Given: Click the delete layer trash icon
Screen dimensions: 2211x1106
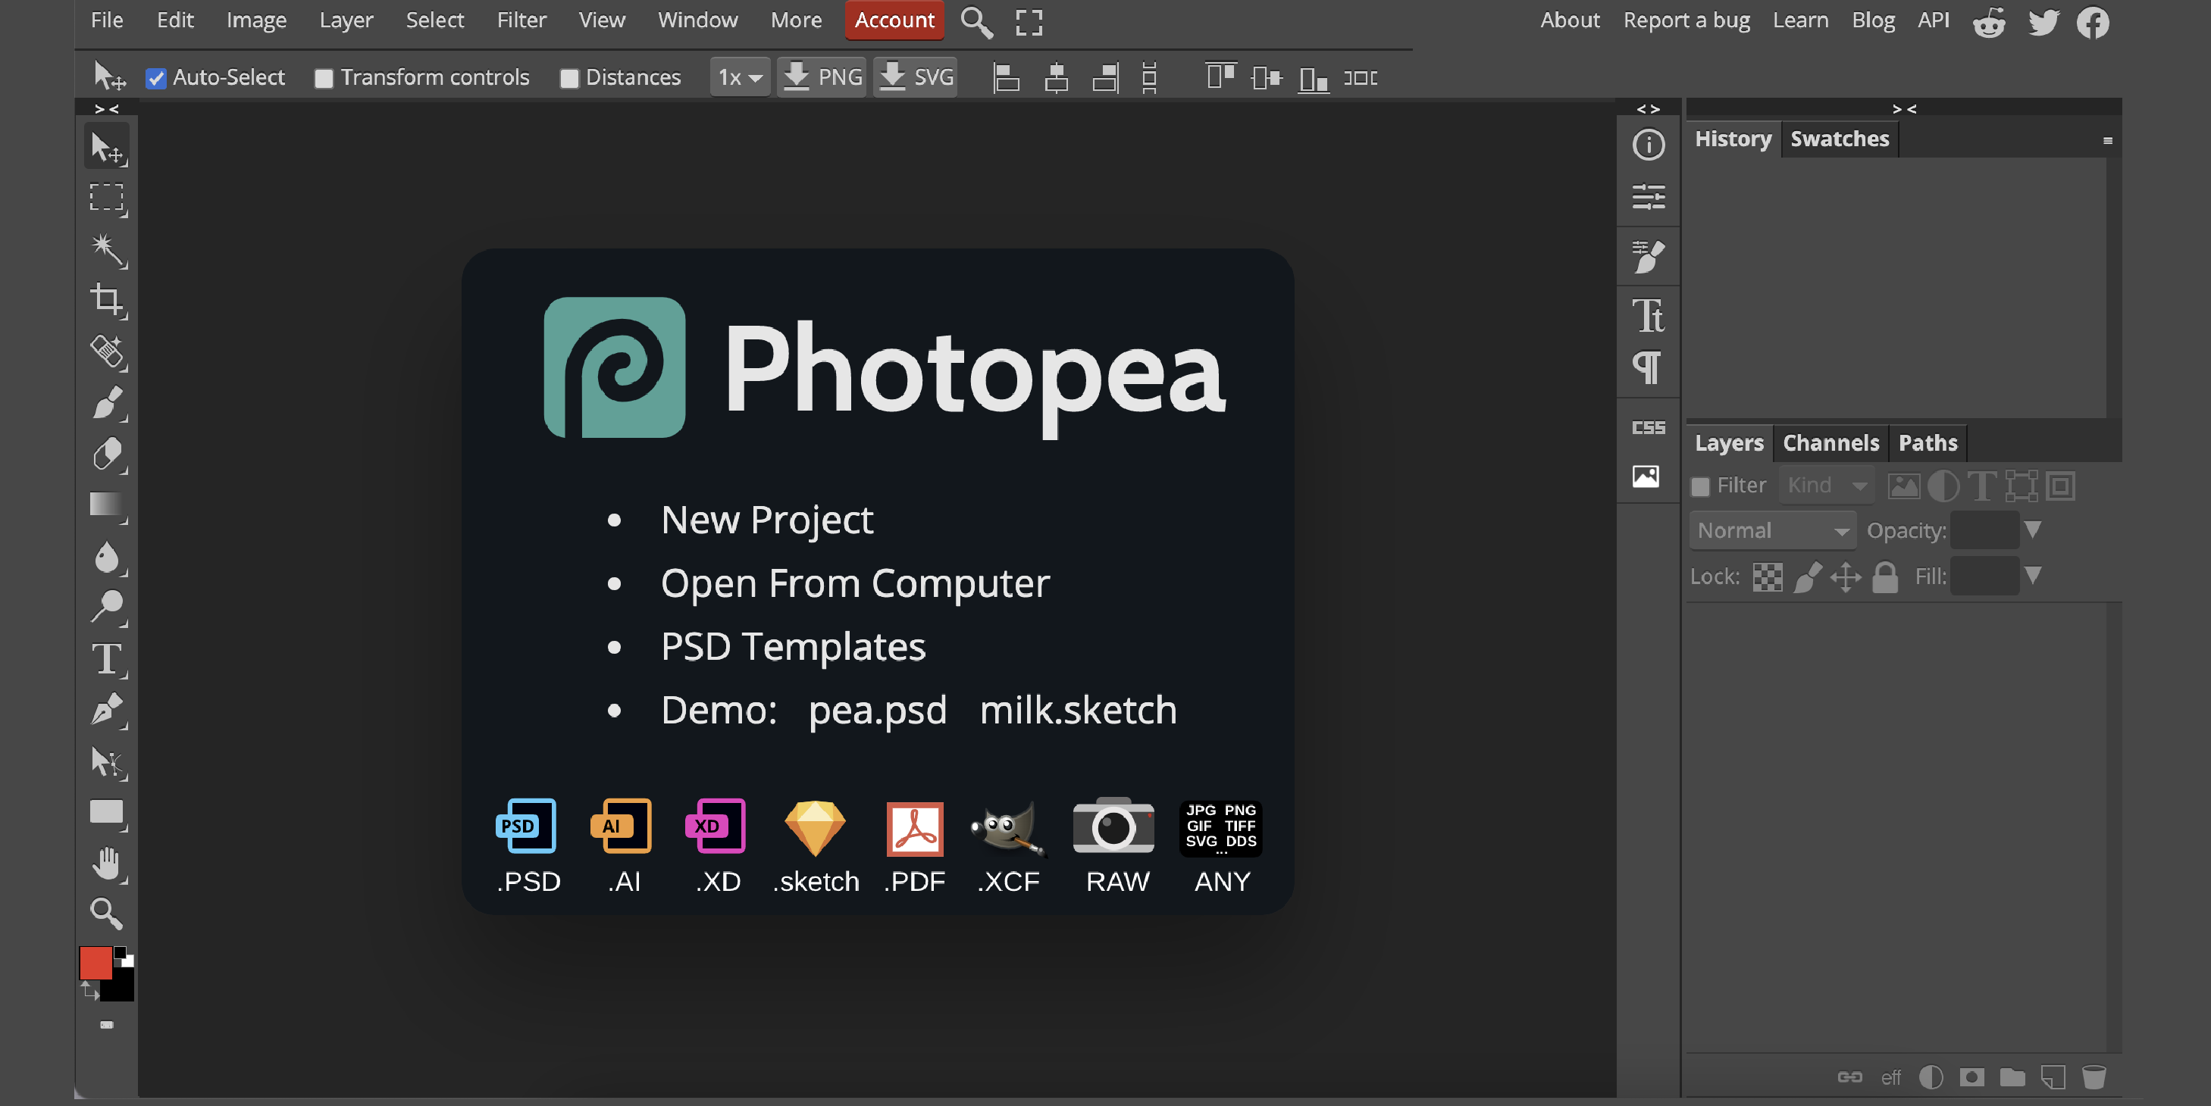Looking at the screenshot, I should coord(2094,1076).
